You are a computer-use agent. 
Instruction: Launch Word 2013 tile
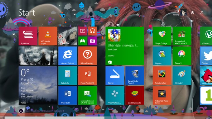click(x=68, y=96)
